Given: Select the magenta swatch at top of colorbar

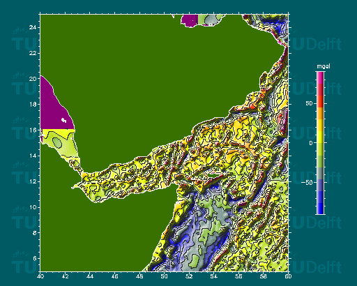Looking at the screenshot, I should (320, 77).
